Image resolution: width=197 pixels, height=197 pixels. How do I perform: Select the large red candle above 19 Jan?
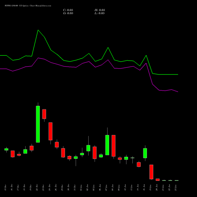point(151,172)
